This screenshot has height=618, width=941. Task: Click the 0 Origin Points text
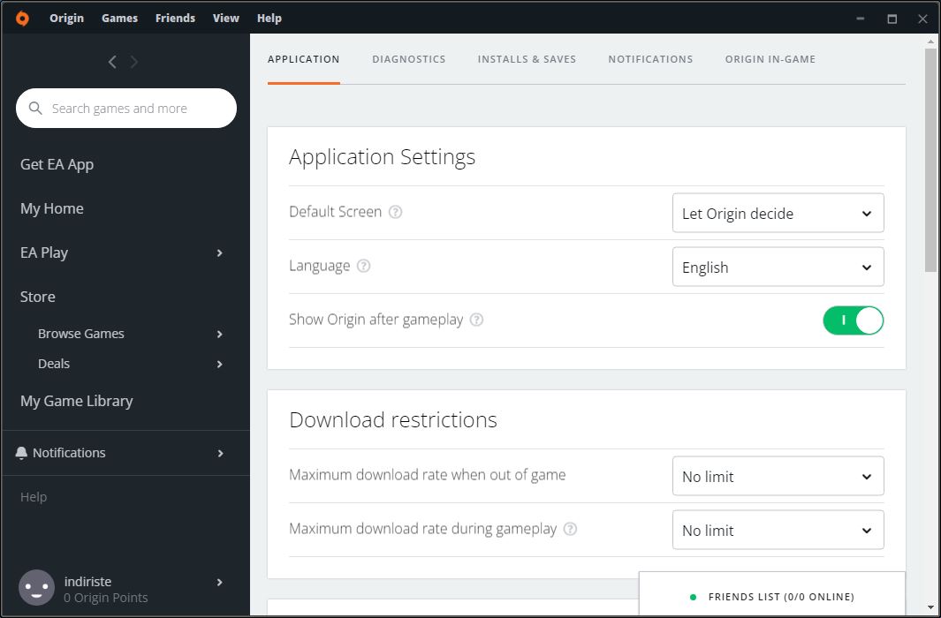(x=106, y=598)
